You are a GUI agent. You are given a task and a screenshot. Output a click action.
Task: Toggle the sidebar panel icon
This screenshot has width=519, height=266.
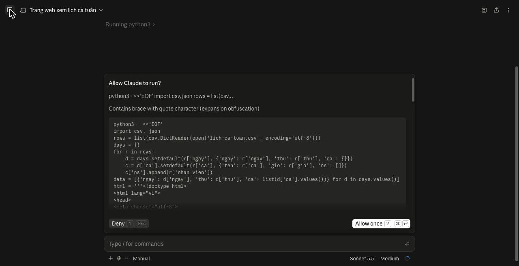tap(10, 10)
